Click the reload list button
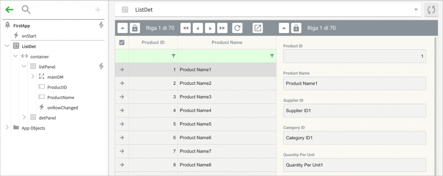The width and height of the screenshot is (443, 176). coord(238,28)
